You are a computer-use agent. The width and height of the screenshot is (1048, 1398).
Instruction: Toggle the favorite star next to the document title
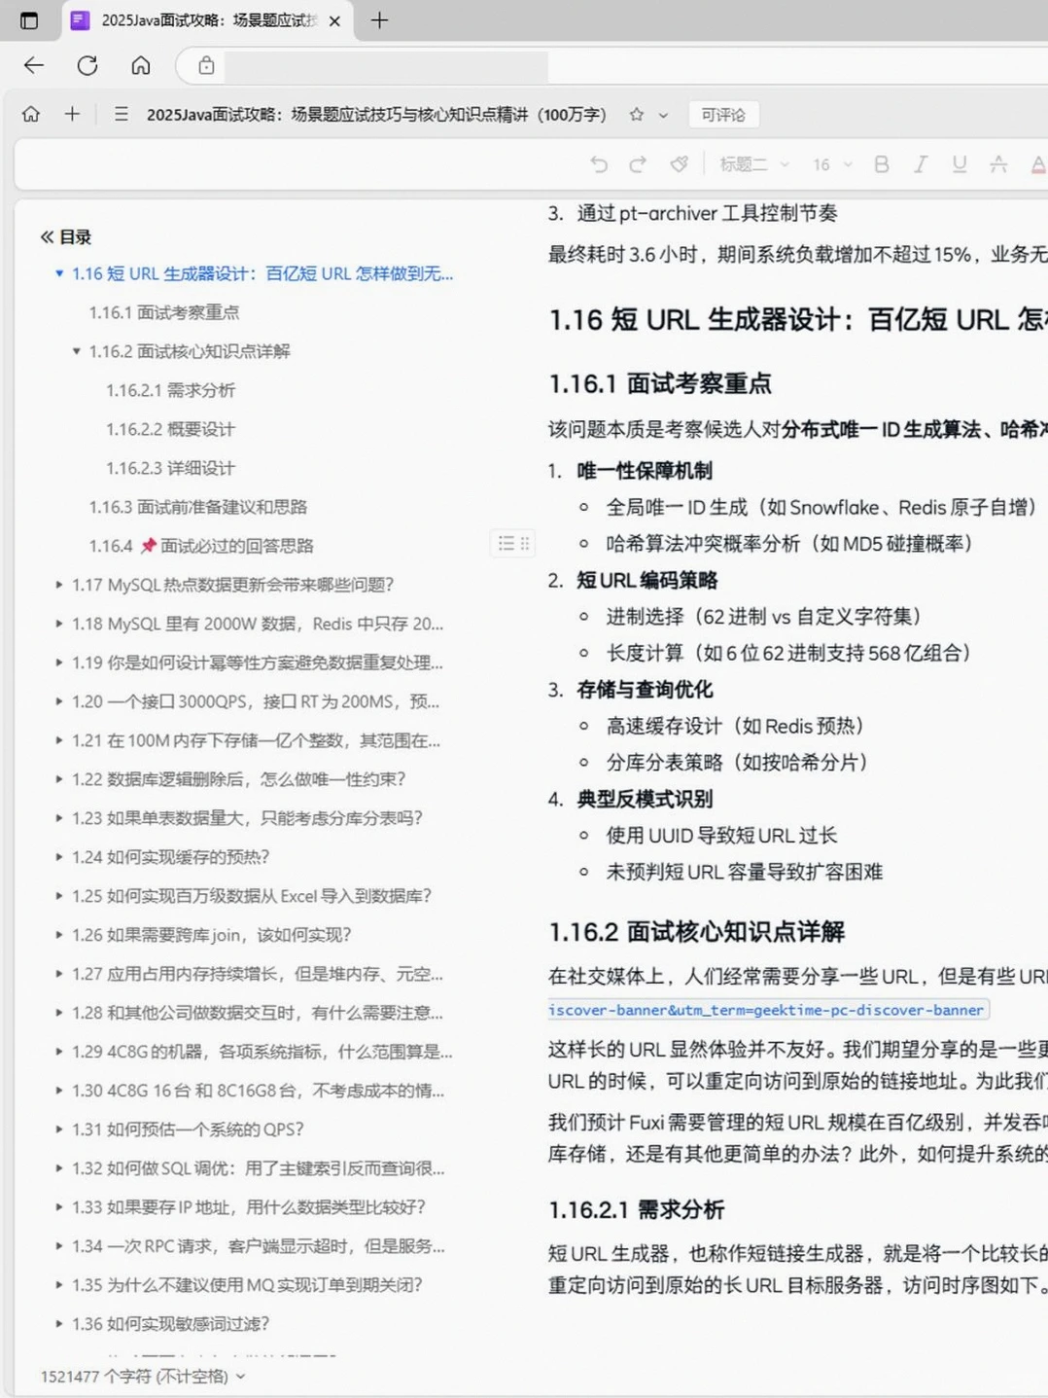coord(634,114)
